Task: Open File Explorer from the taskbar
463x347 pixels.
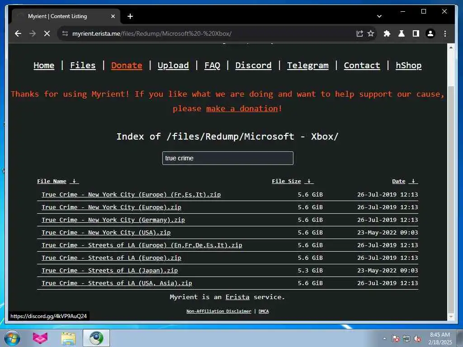Action: coord(68,338)
